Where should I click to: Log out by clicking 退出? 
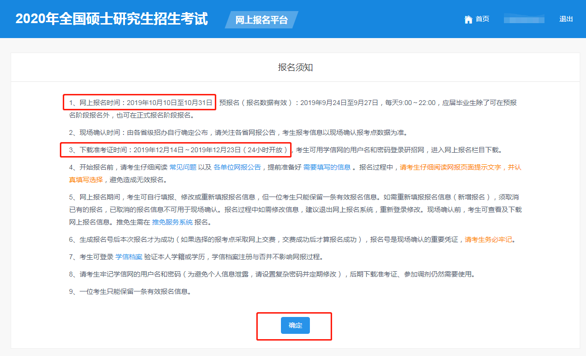tap(566, 19)
